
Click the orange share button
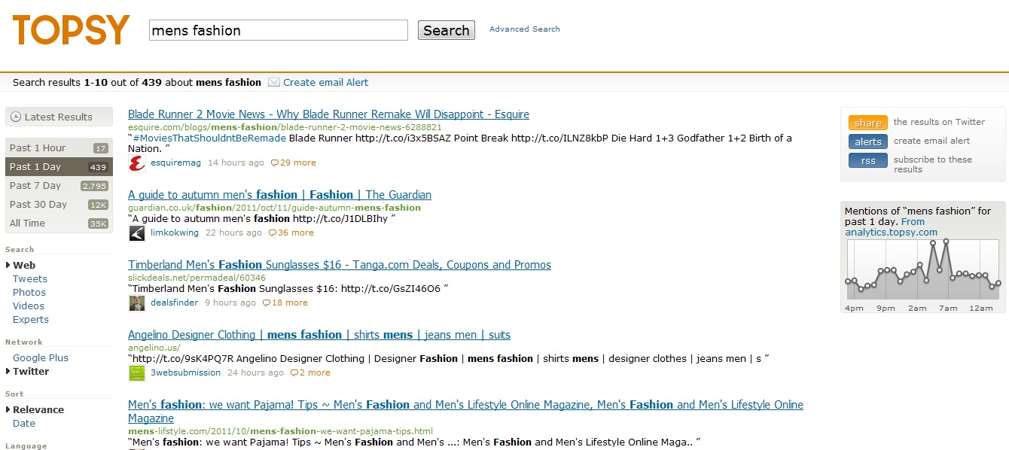click(867, 123)
